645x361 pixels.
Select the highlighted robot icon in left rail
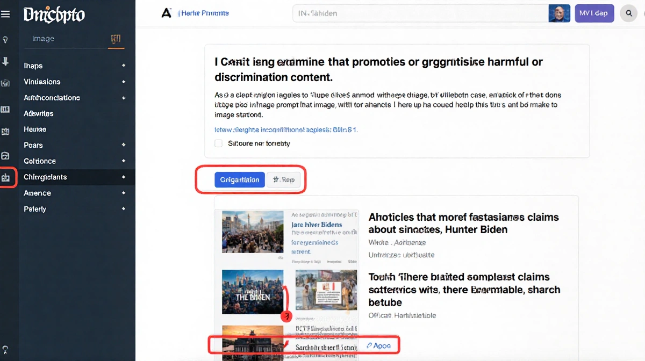(6, 177)
